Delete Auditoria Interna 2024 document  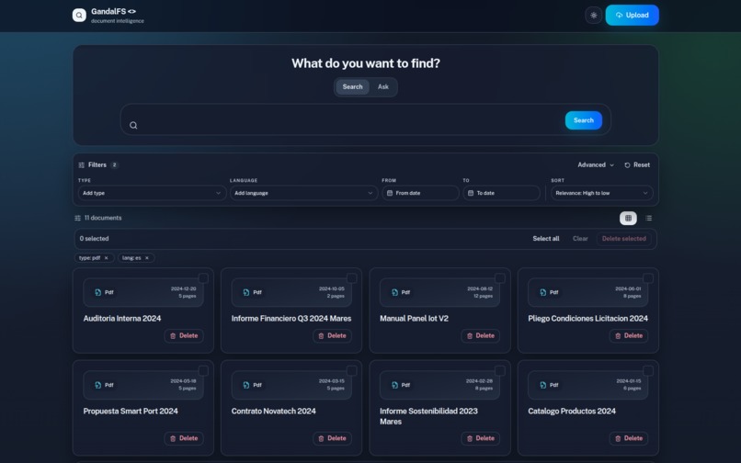(x=184, y=336)
